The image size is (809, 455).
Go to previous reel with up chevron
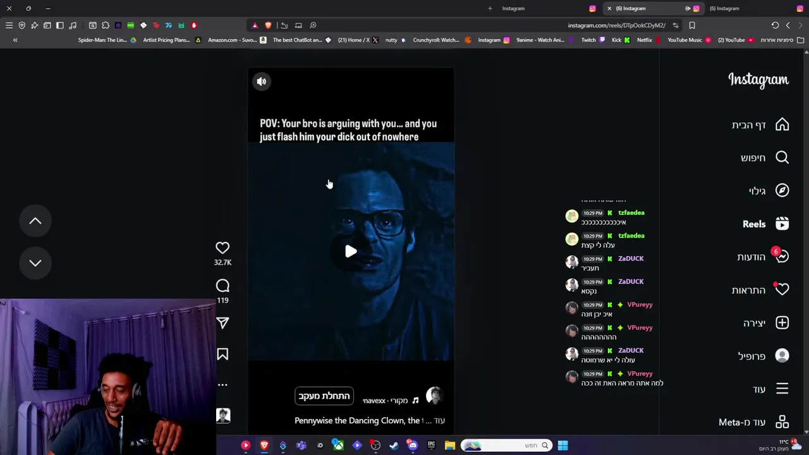[35, 221]
